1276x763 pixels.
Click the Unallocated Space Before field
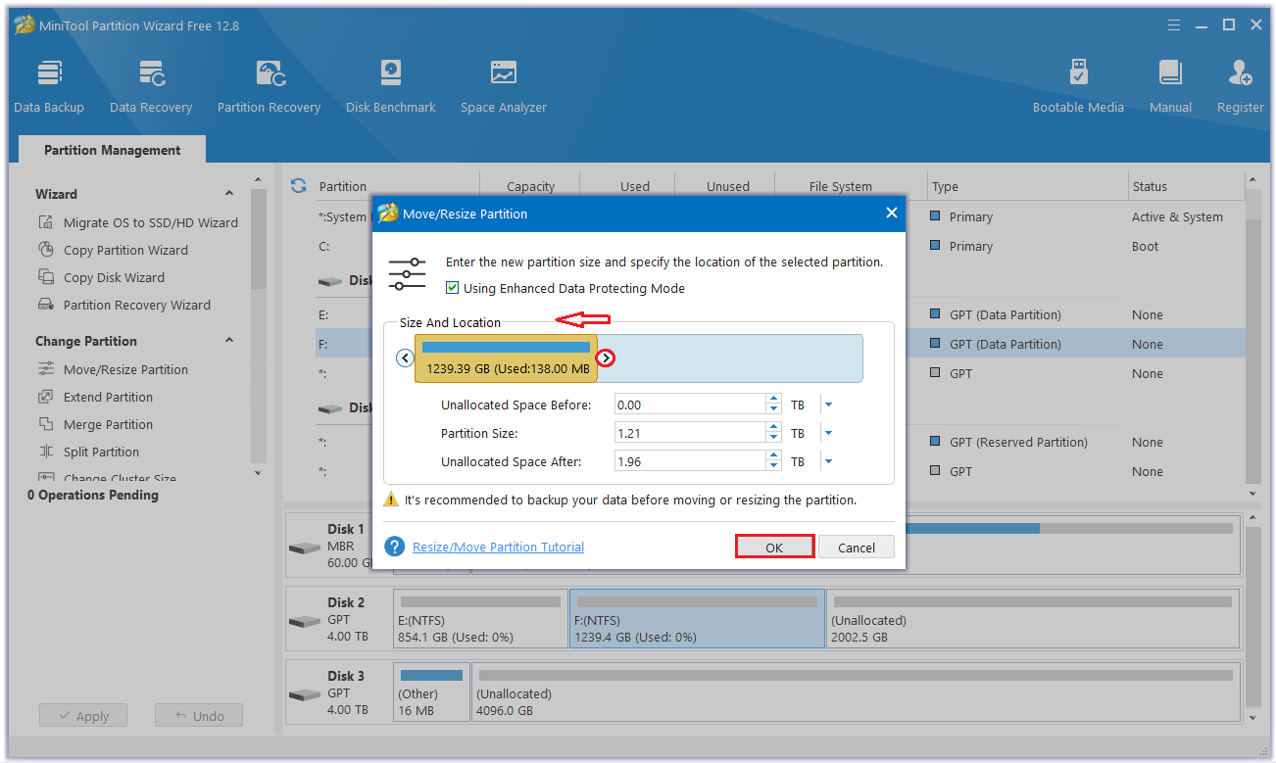(x=690, y=405)
